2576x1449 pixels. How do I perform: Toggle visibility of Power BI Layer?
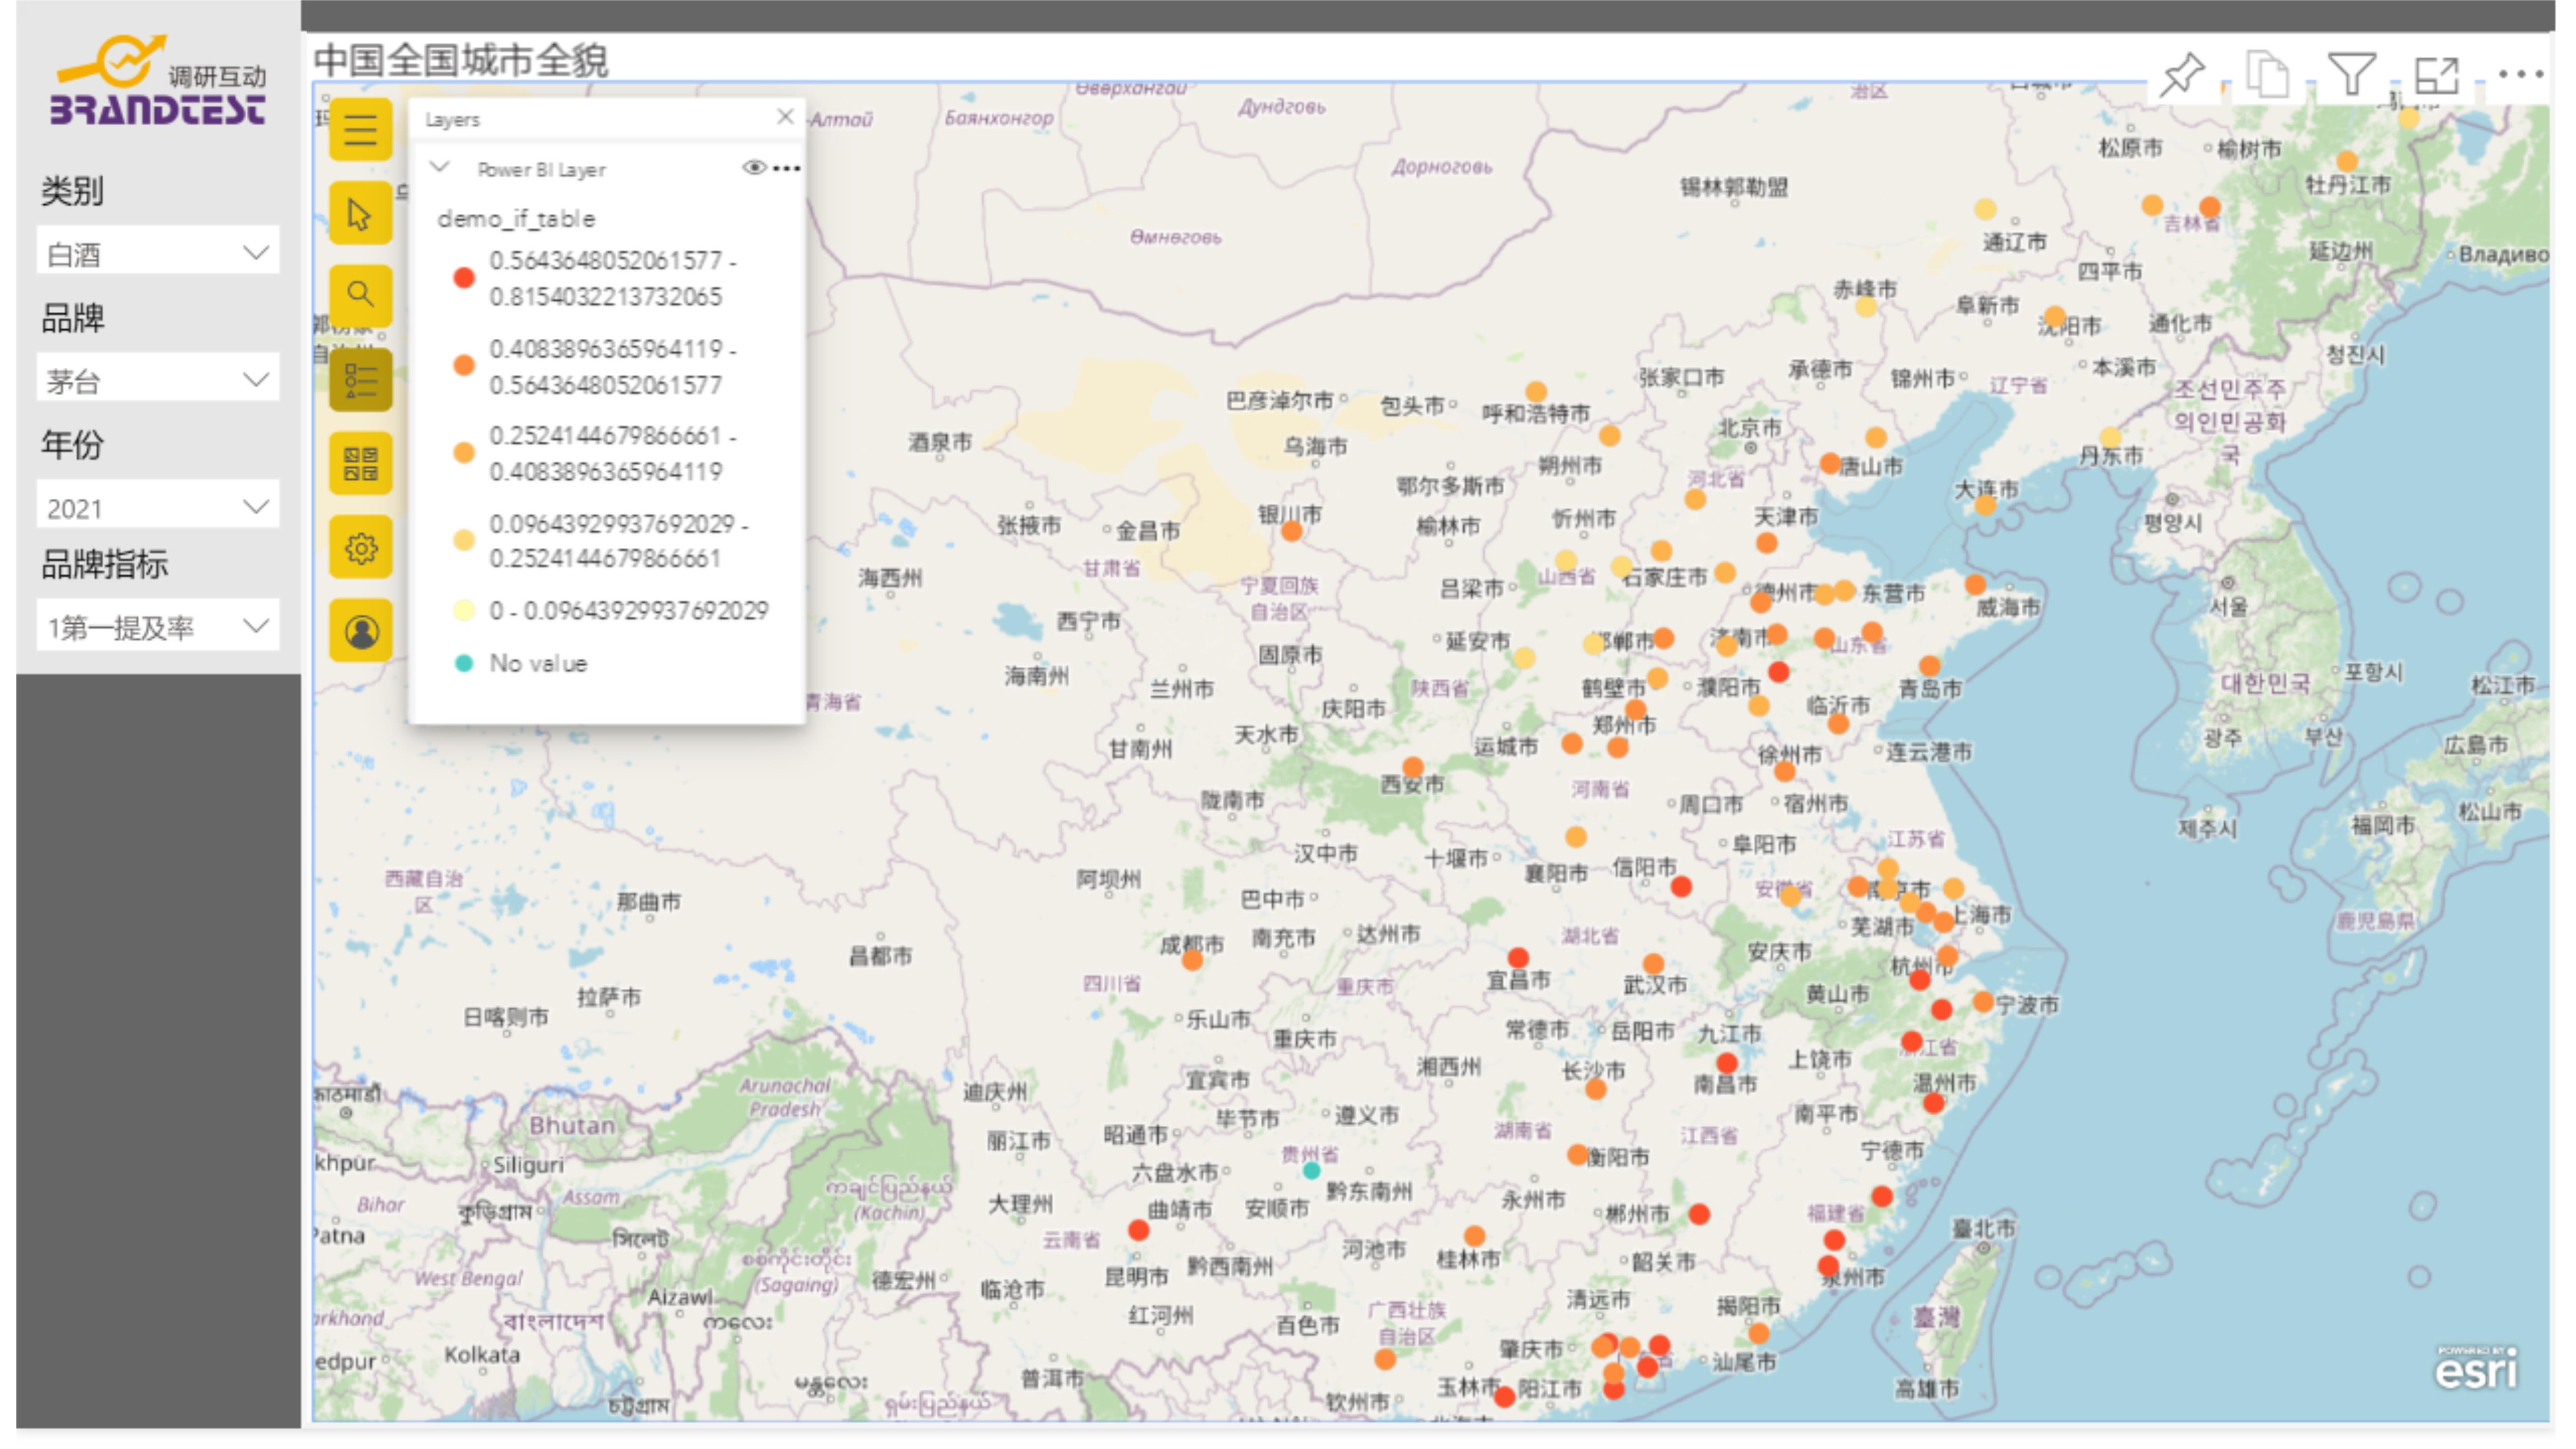[x=754, y=167]
